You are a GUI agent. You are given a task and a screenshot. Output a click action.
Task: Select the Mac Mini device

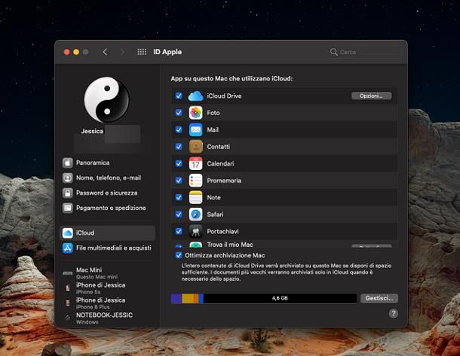tap(108, 273)
